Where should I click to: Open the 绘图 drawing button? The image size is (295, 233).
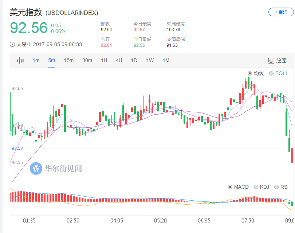278,61
